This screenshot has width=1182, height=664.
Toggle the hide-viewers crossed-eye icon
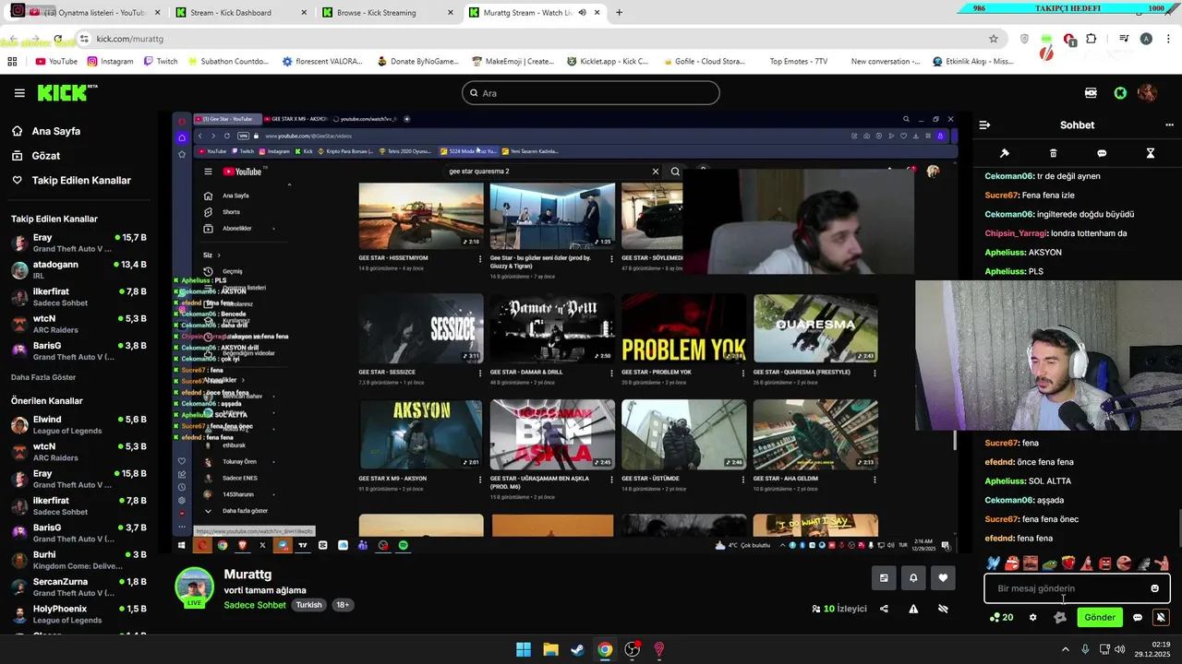click(x=943, y=609)
